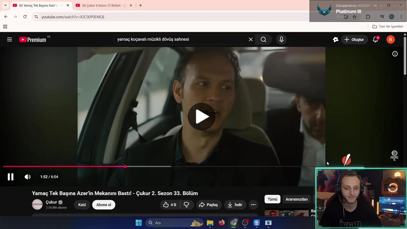This screenshot has width=407, height=229.
Task: Open the tab search dropdown arrow
Action: [5, 5]
